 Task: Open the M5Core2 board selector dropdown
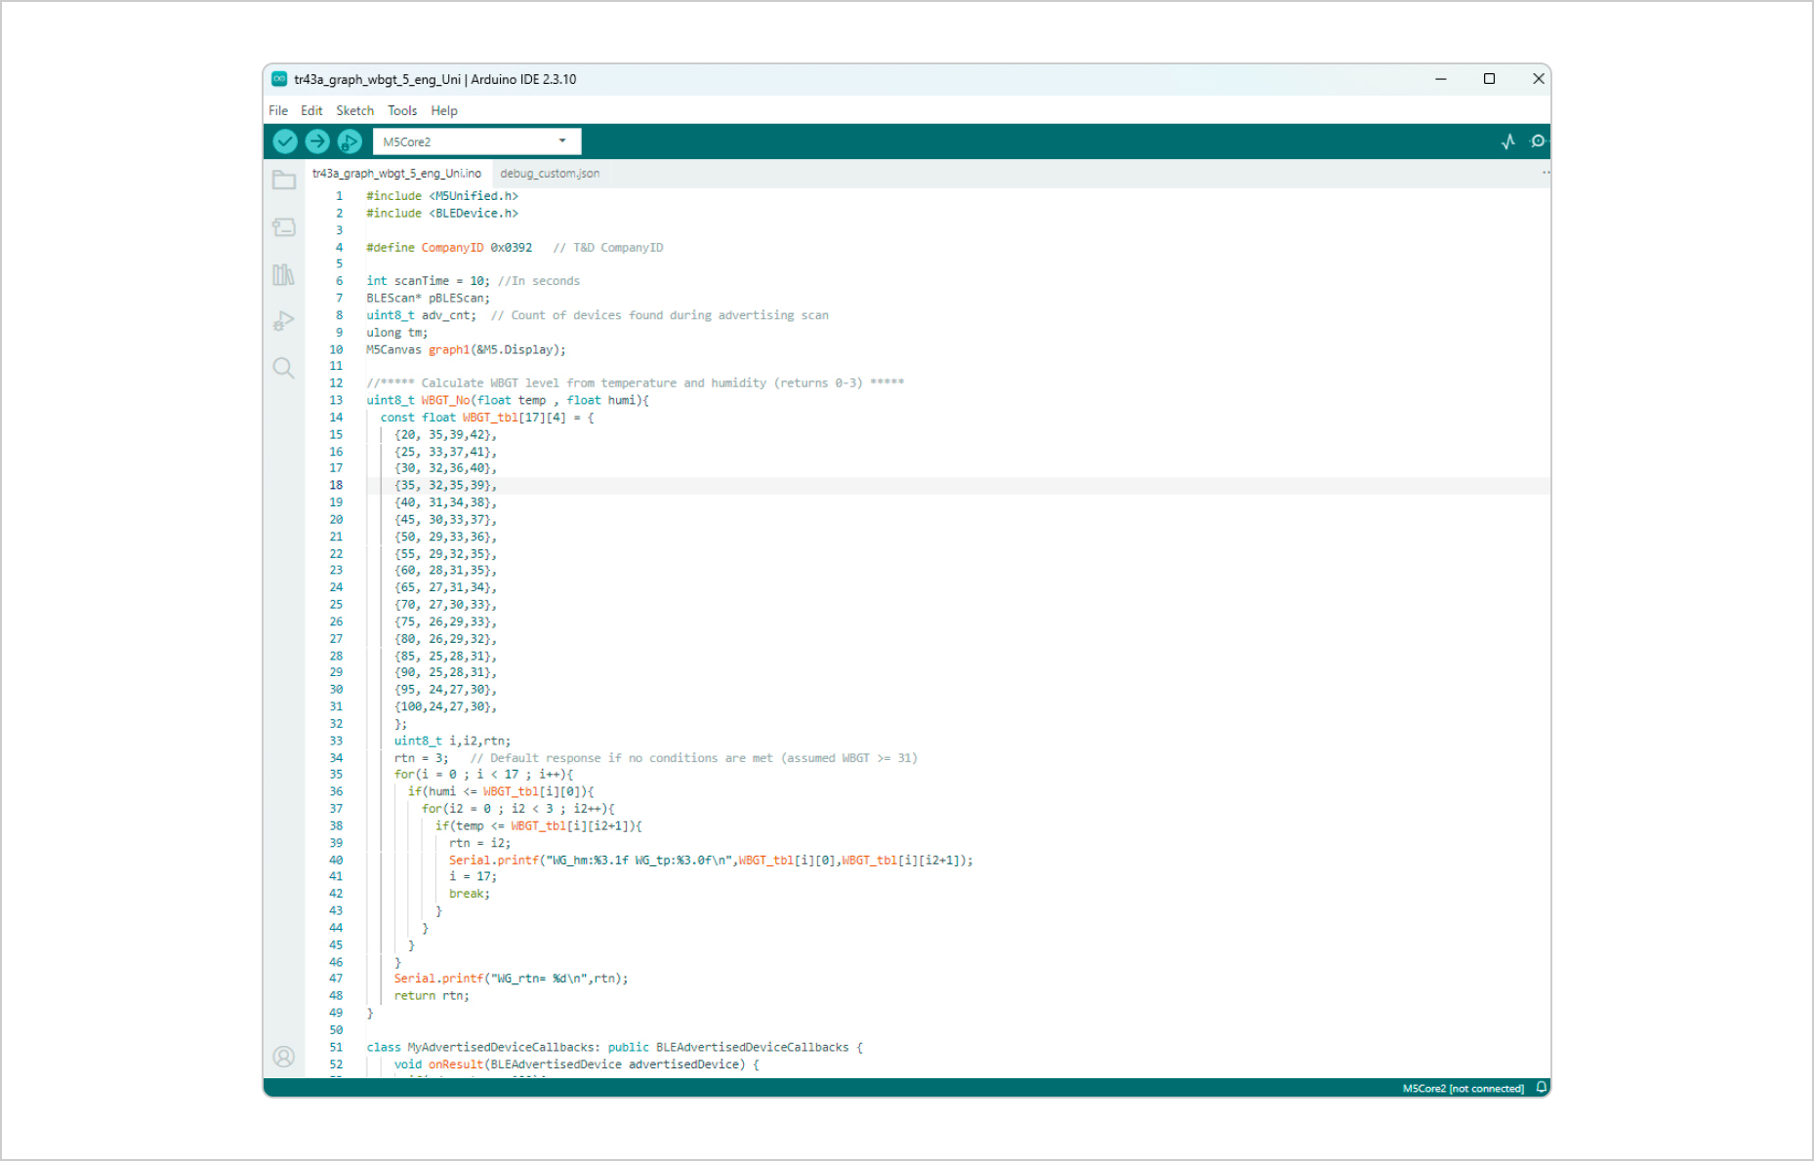point(476,141)
